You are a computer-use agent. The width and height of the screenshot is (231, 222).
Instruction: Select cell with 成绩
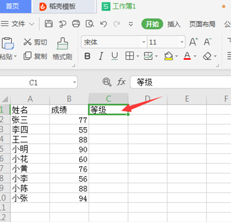[x=69, y=109]
